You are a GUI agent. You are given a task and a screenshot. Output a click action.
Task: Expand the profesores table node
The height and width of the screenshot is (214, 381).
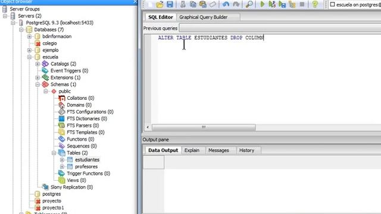coord(62,166)
